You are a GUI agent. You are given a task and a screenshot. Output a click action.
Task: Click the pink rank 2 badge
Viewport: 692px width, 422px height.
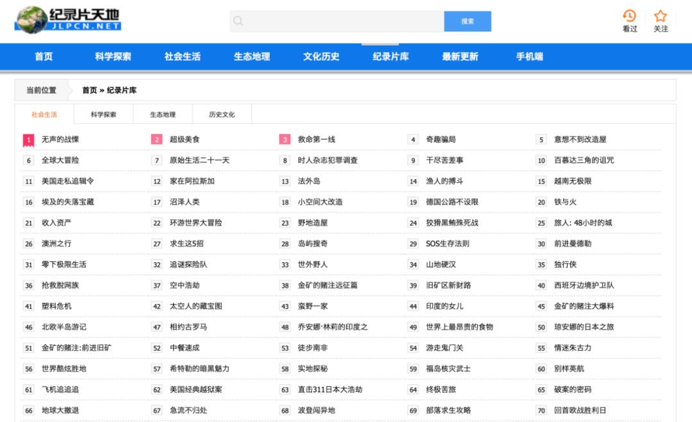156,139
